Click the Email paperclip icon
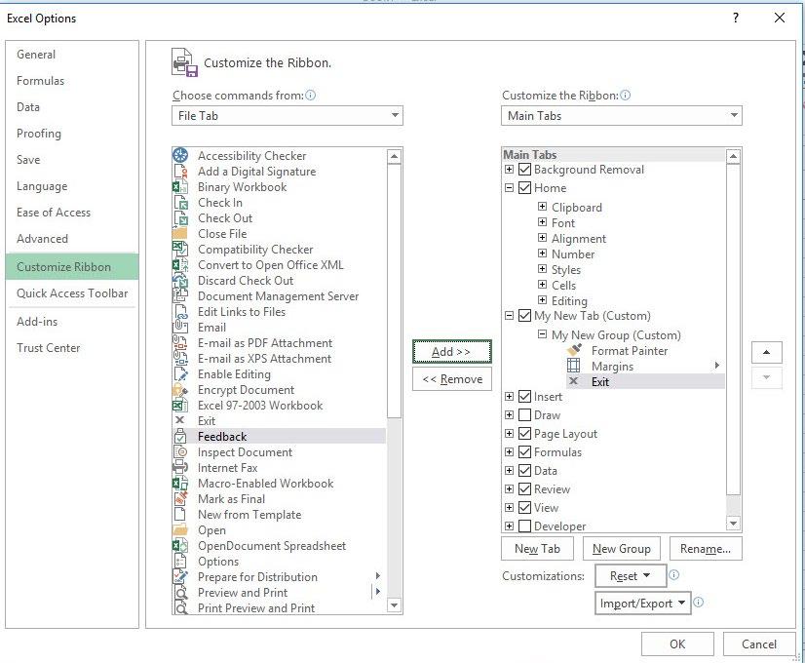Screen dimensions: 805x663 pos(180,328)
